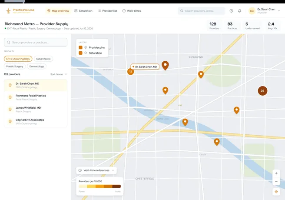Image resolution: width=285 pixels, height=200 pixels.
Task: Click the 83 Practices stat card
Action: click(232, 26)
